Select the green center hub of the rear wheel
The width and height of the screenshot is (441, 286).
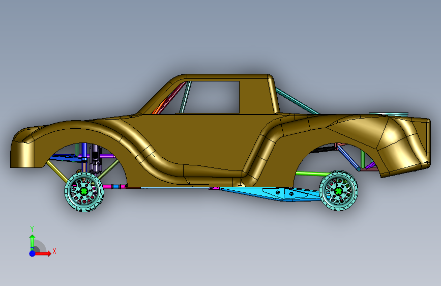coord(338,191)
